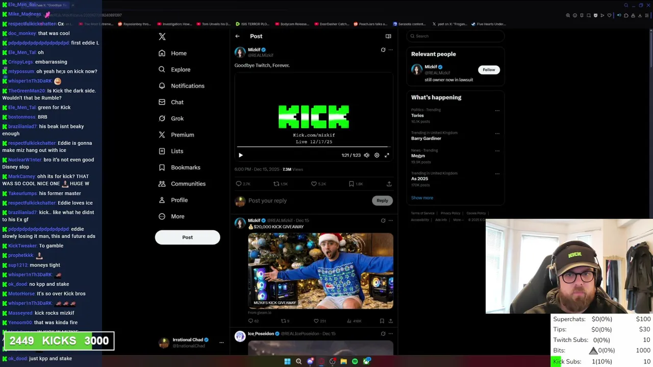Open three-dot menu on the Ice_Poseidon post
The width and height of the screenshot is (653, 367).
click(391, 334)
